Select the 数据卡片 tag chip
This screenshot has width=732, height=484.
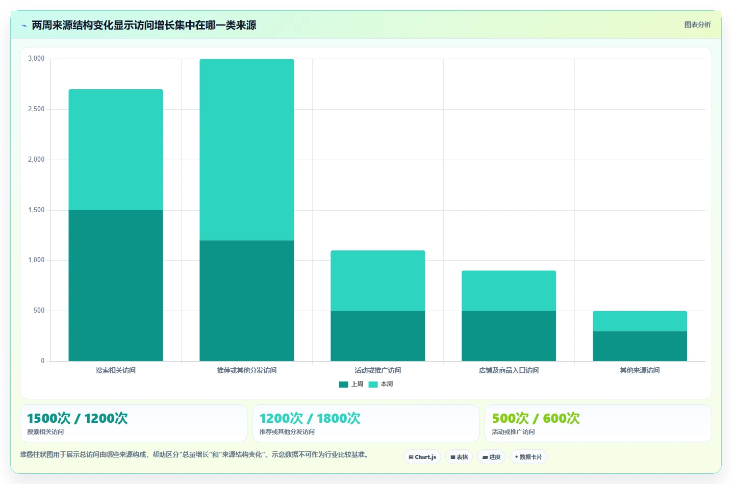point(528,457)
